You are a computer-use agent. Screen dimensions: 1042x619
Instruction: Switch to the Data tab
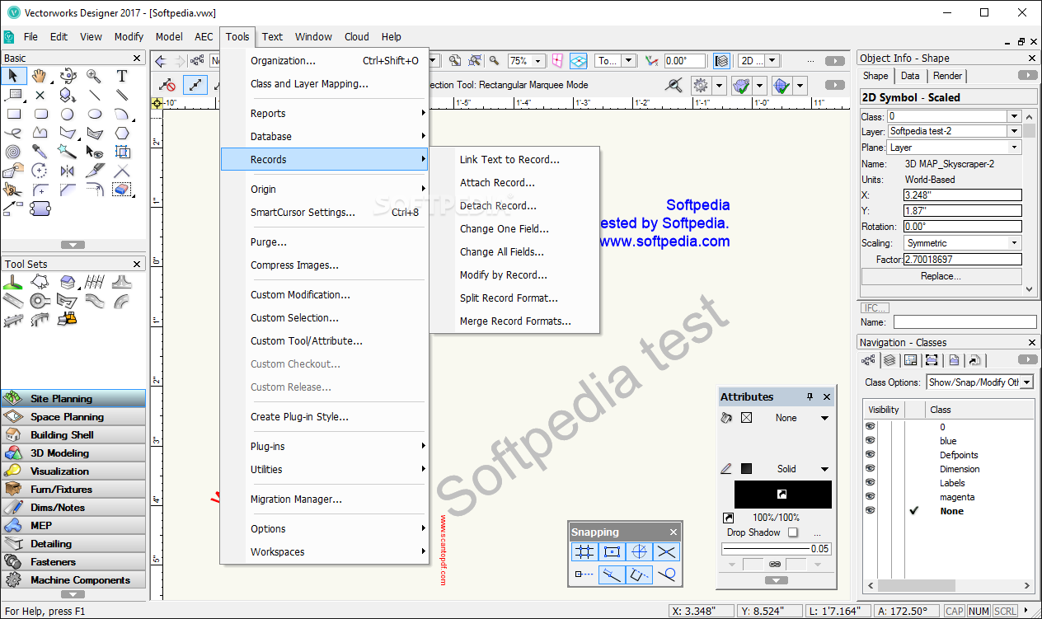(910, 76)
